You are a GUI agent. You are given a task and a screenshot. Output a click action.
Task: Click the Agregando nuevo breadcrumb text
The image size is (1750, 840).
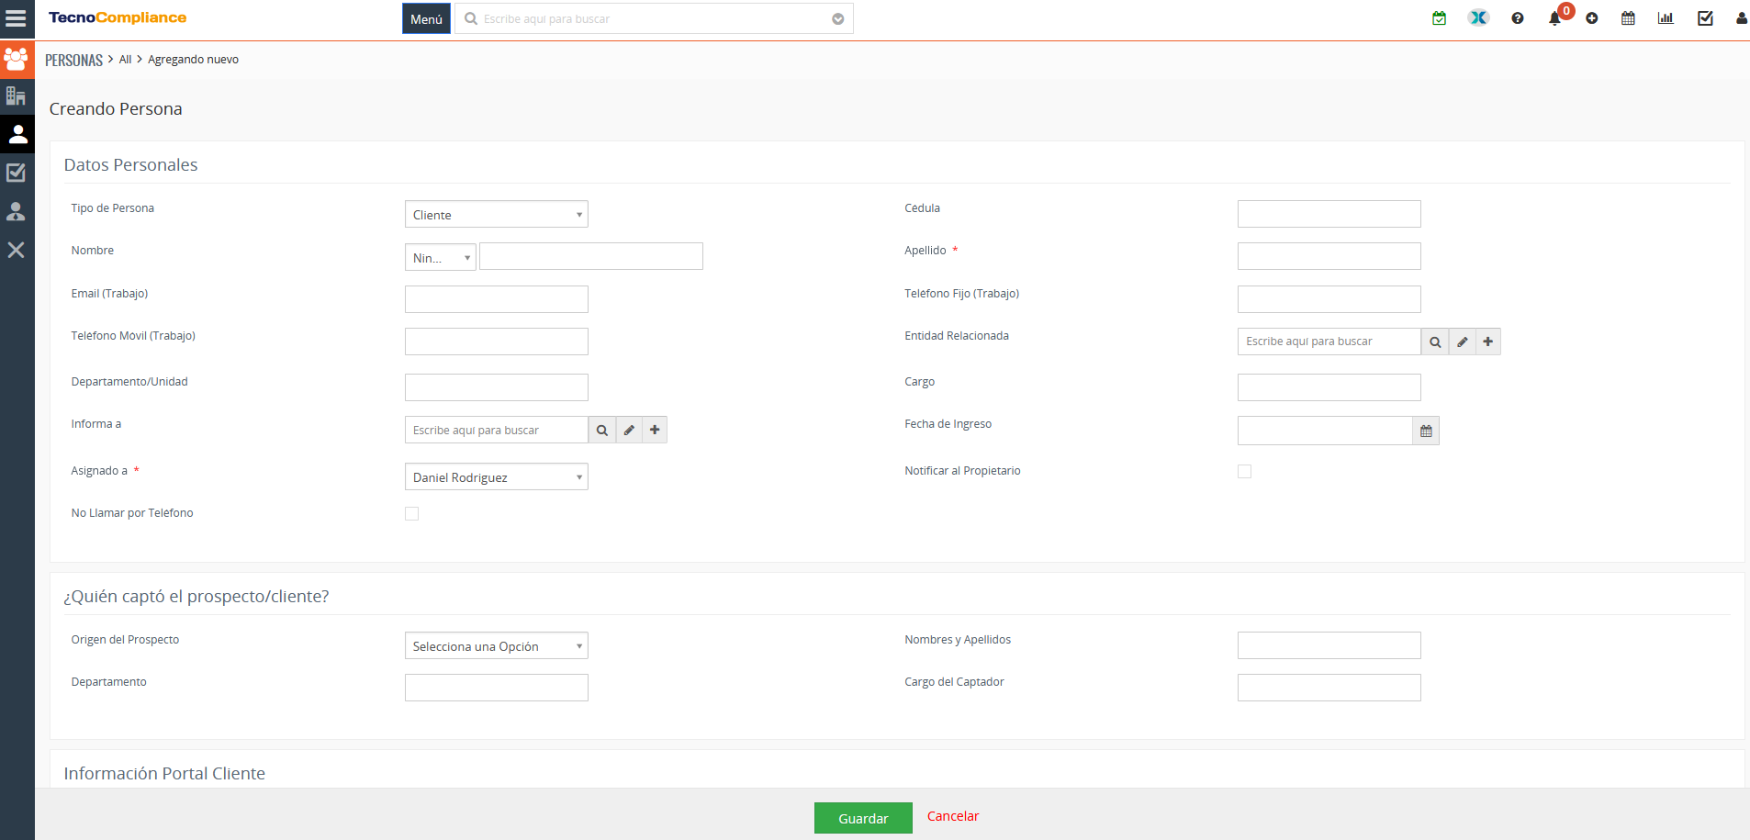click(x=193, y=60)
